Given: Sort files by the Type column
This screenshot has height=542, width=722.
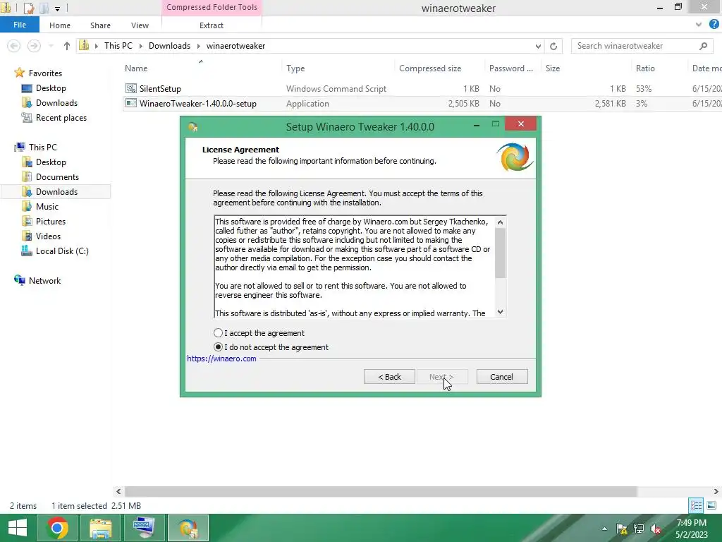Looking at the screenshot, I should coord(295,68).
